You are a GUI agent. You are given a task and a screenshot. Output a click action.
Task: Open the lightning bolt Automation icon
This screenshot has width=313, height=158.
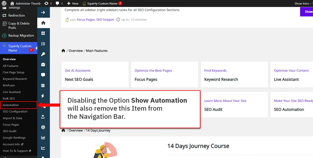(43, 96)
